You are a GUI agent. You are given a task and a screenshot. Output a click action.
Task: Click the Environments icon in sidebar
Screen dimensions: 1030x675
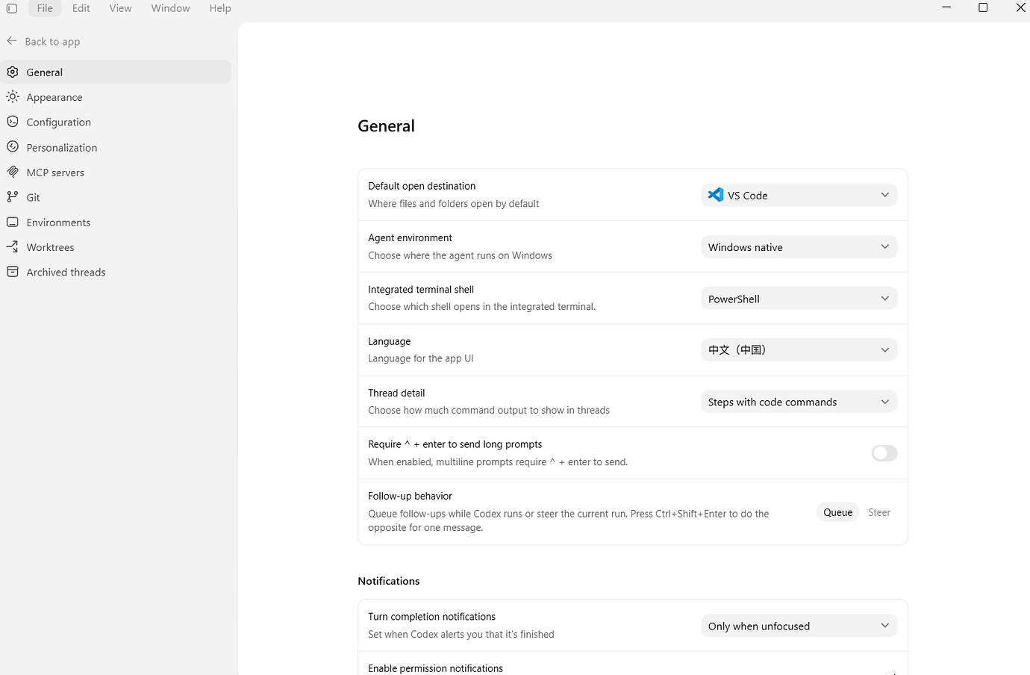(13, 222)
